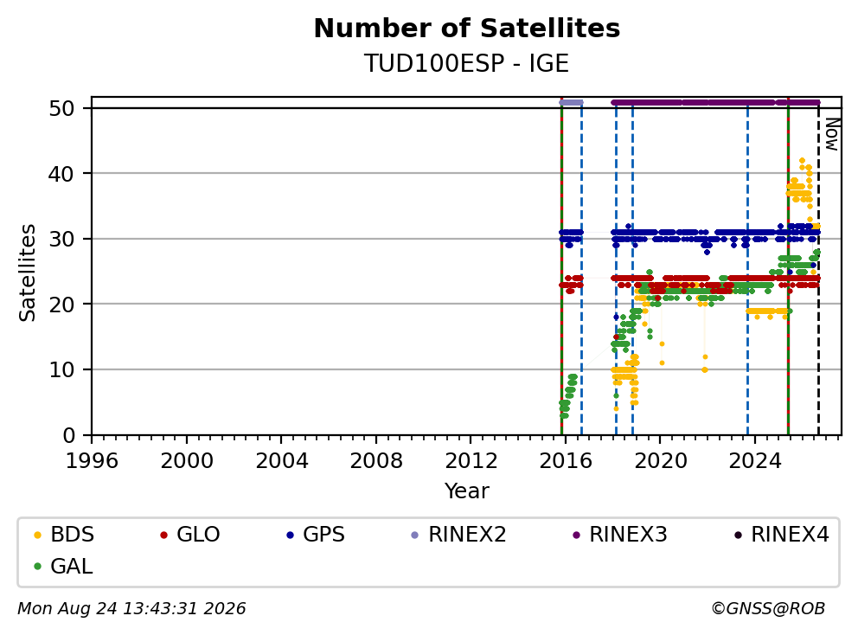
Task: Click the 'Satellites' y-axis label
Action: [x=28, y=273]
